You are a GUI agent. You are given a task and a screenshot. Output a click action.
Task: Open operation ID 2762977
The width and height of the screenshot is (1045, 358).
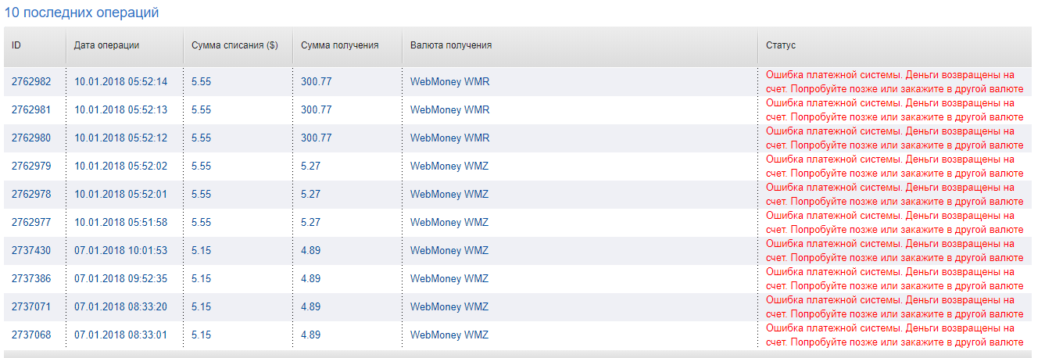tap(31, 222)
